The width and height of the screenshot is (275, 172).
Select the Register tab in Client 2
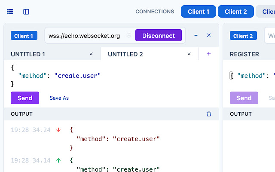tap(244, 54)
